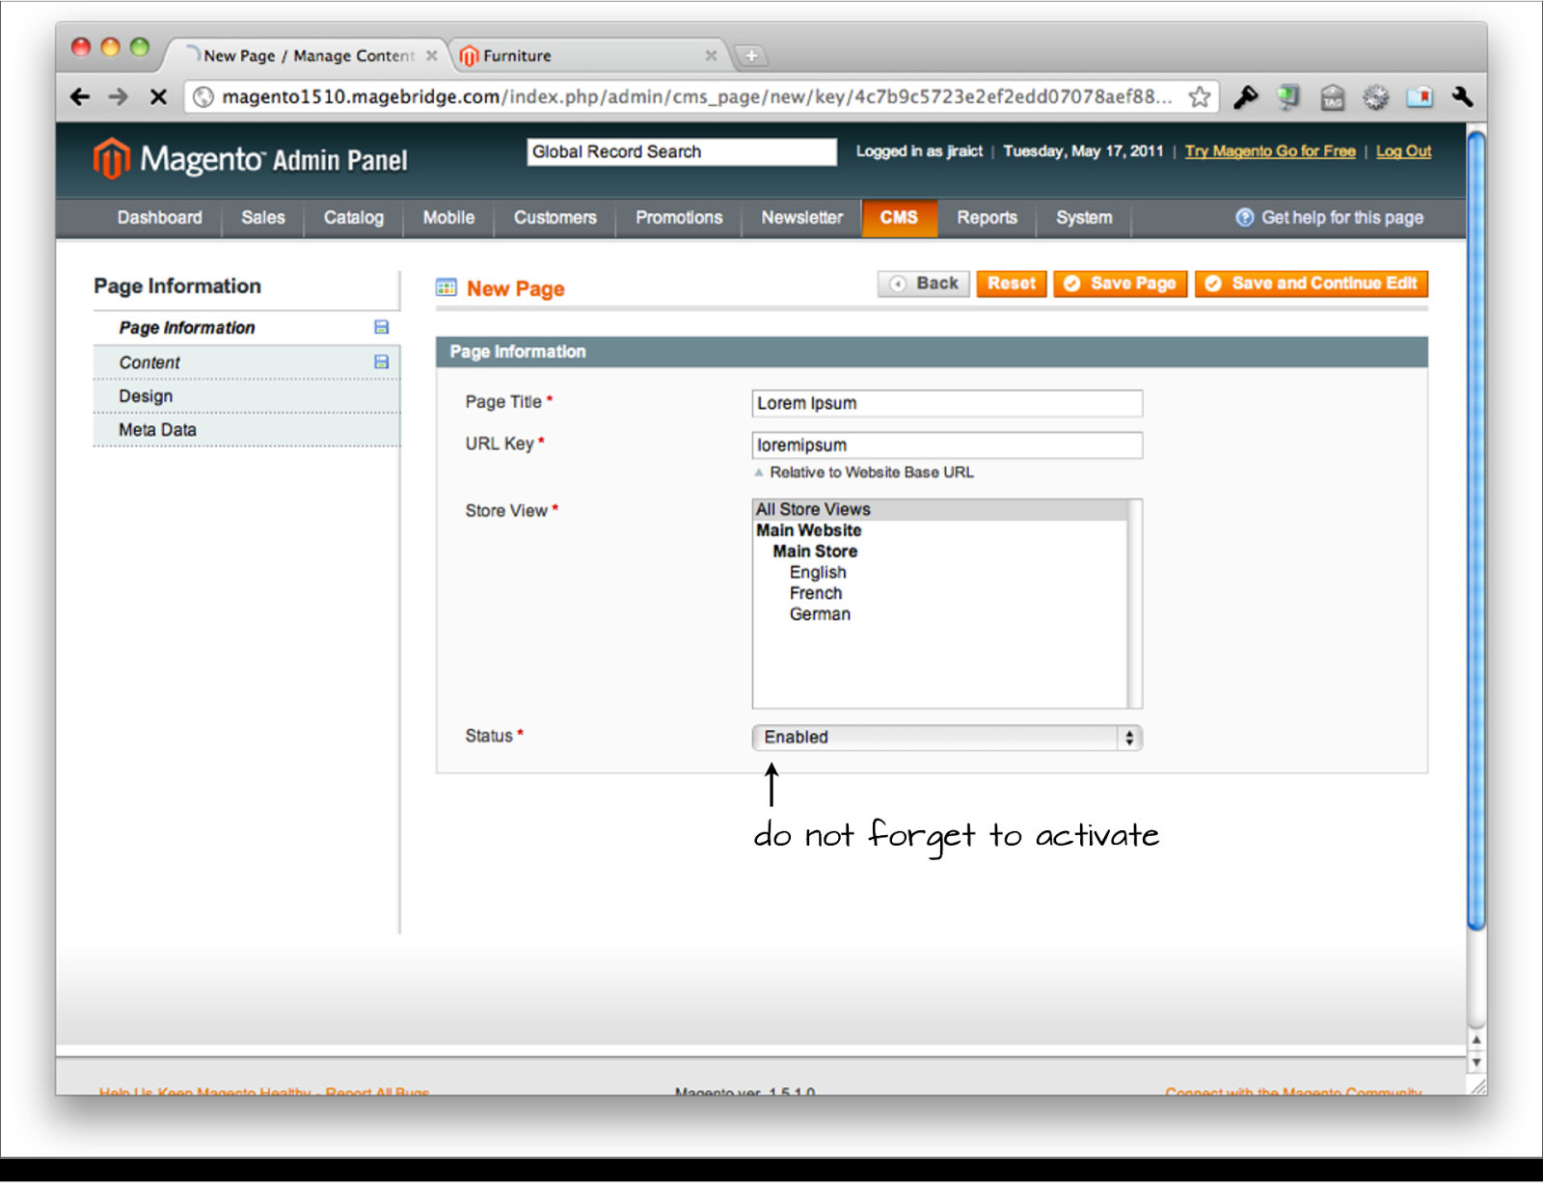Click the Global Record Search field

pos(682,152)
